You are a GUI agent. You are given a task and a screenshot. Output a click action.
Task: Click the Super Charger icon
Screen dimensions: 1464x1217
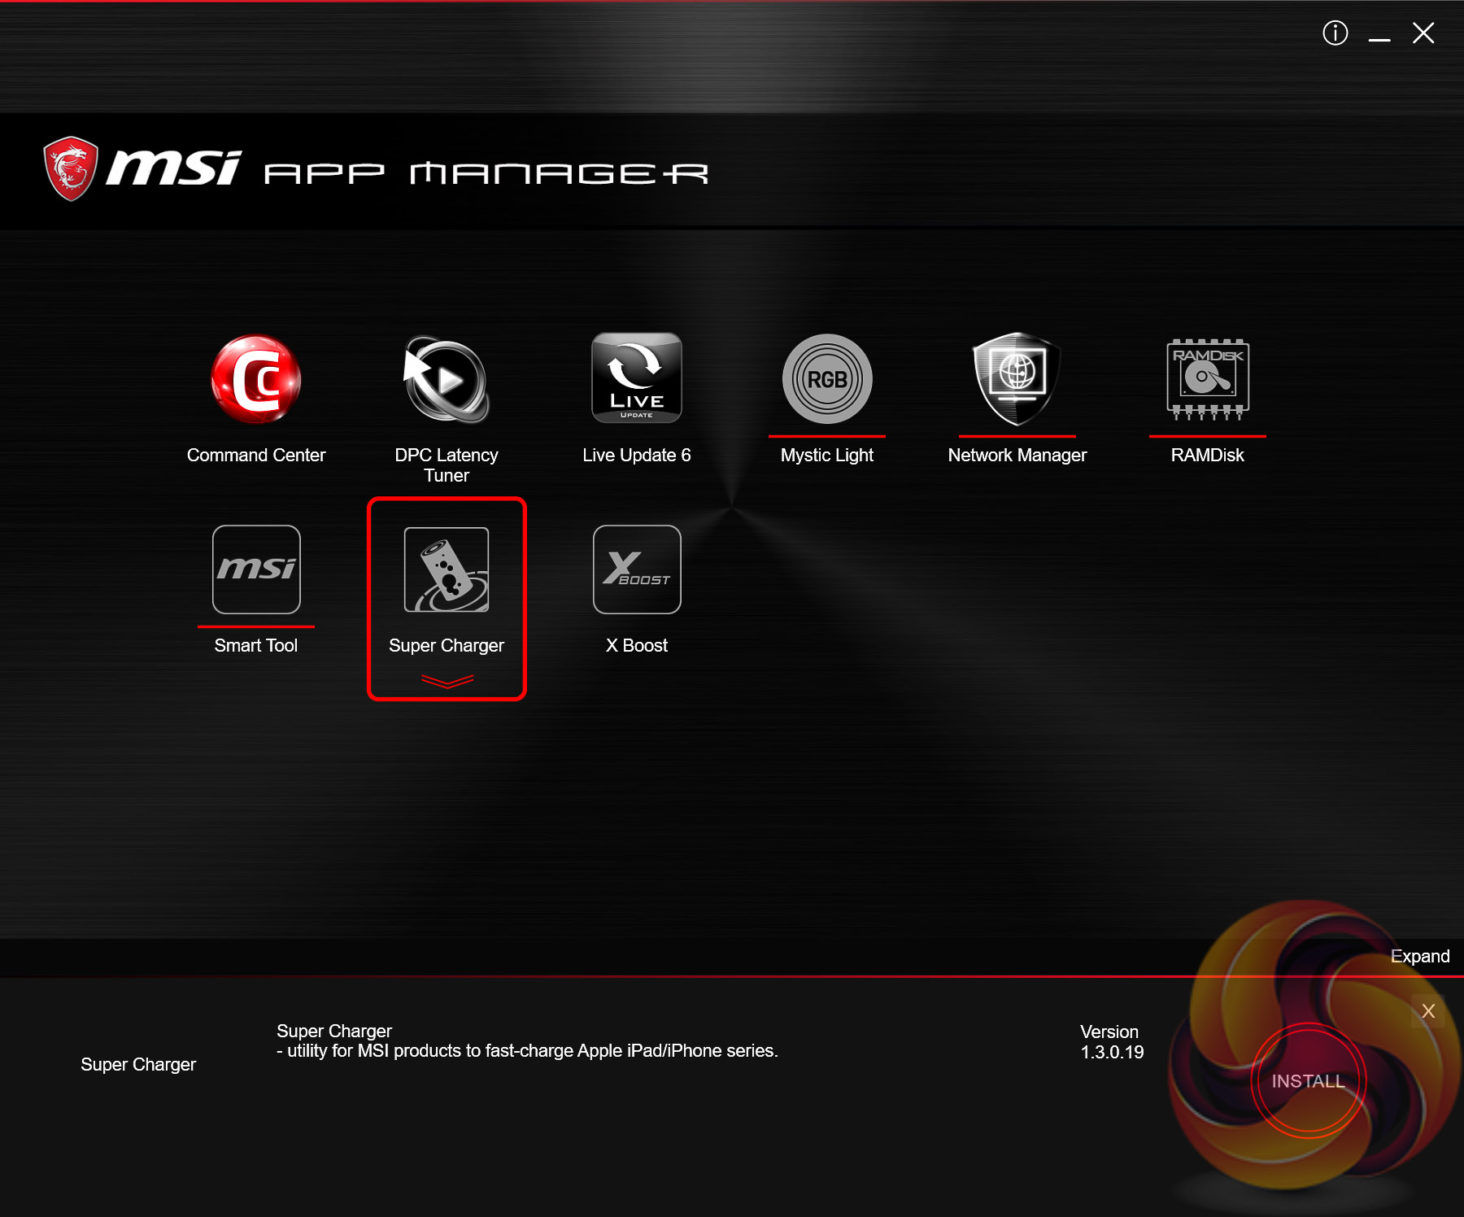point(447,569)
